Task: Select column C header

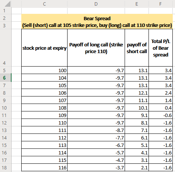Action: point(44,4)
